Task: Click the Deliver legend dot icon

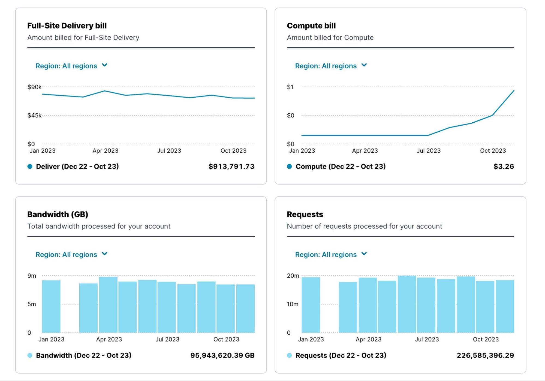Action: [29, 166]
